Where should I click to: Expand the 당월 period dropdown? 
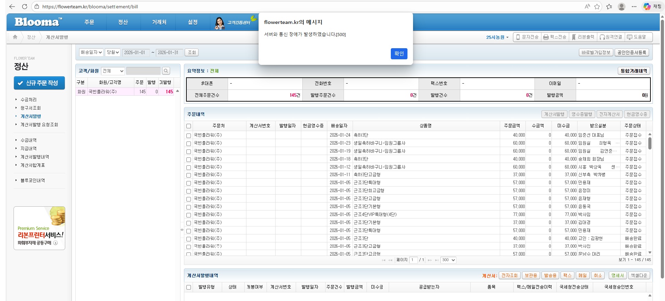[x=113, y=52]
